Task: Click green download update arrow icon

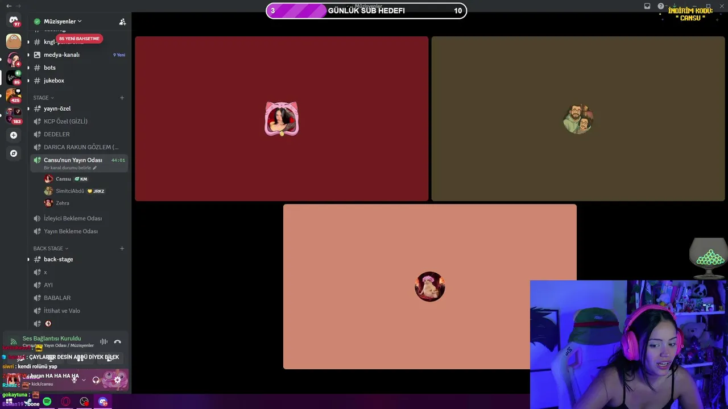Action: point(674,6)
